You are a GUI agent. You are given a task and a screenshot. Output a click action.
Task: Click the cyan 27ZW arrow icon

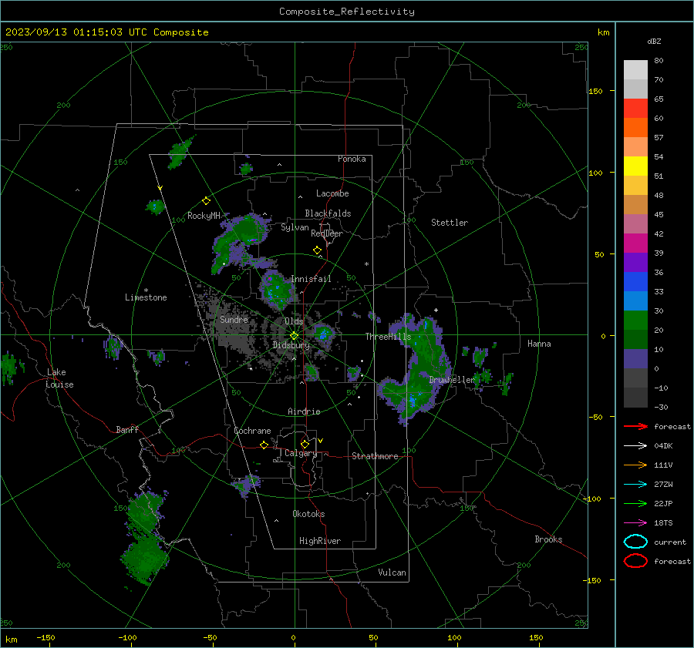point(635,485)
